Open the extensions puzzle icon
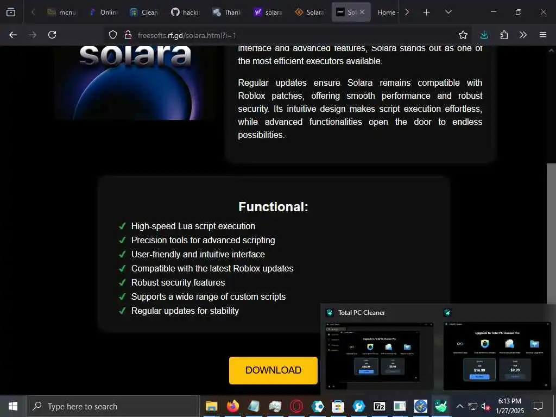556x417 pixels. coord(504,35)
